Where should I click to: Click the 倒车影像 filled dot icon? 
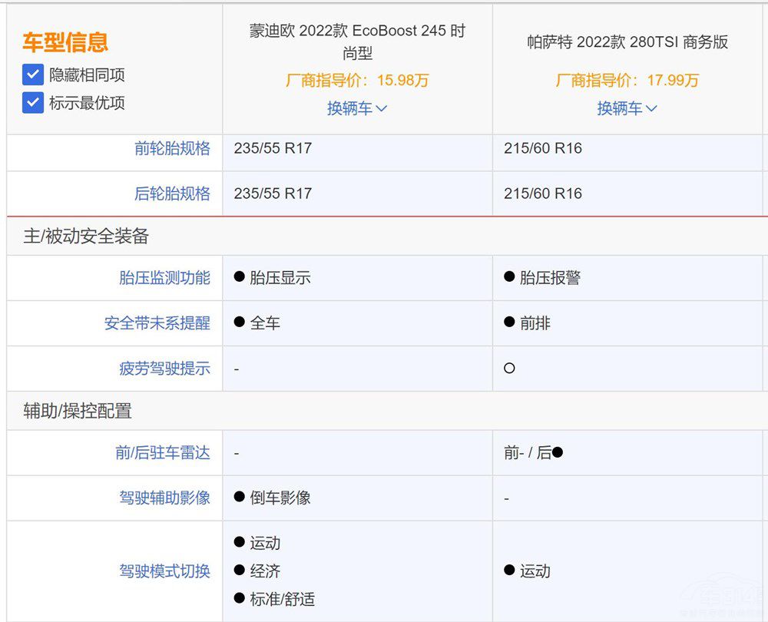tap(239, 498)
